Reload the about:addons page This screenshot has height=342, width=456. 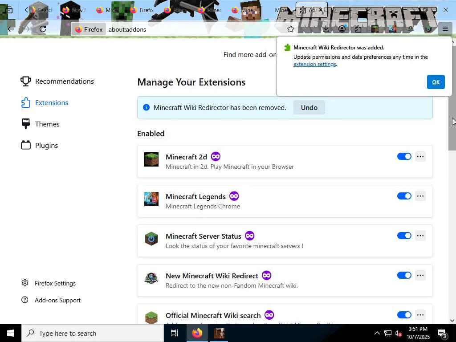point(43,29)
